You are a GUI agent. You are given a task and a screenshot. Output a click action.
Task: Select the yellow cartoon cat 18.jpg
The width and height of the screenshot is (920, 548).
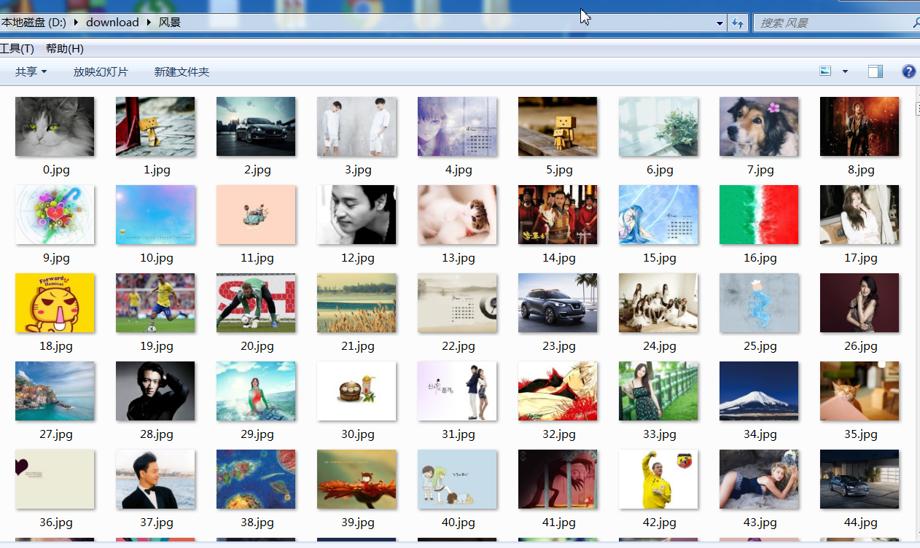click(55, 303)
